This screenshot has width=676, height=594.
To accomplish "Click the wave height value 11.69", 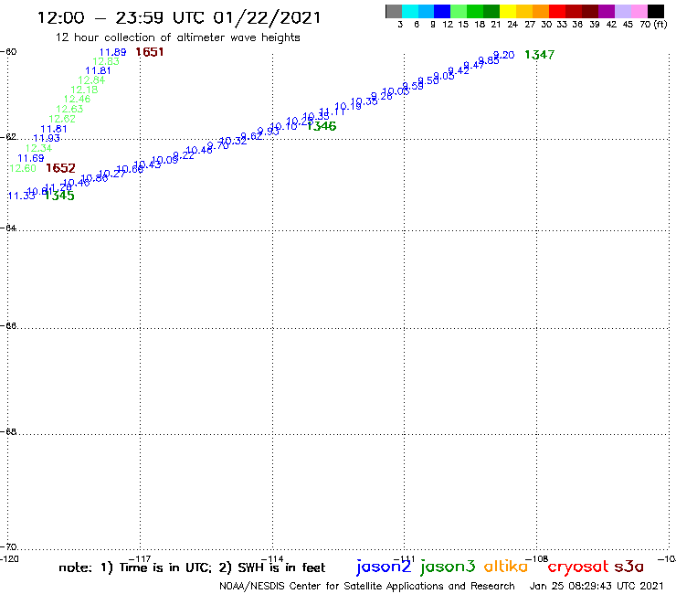I will pos(31,158).
